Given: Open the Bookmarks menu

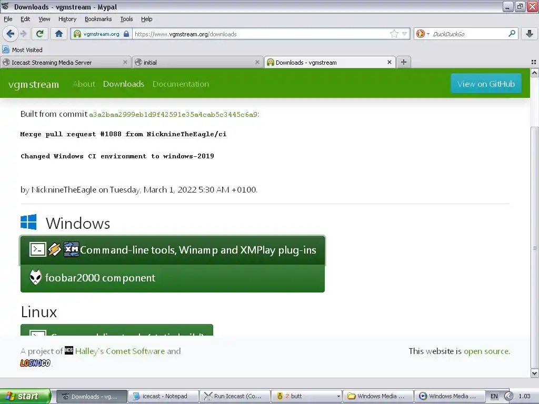Looking at the screenshot, I should (x=98, y=19).
